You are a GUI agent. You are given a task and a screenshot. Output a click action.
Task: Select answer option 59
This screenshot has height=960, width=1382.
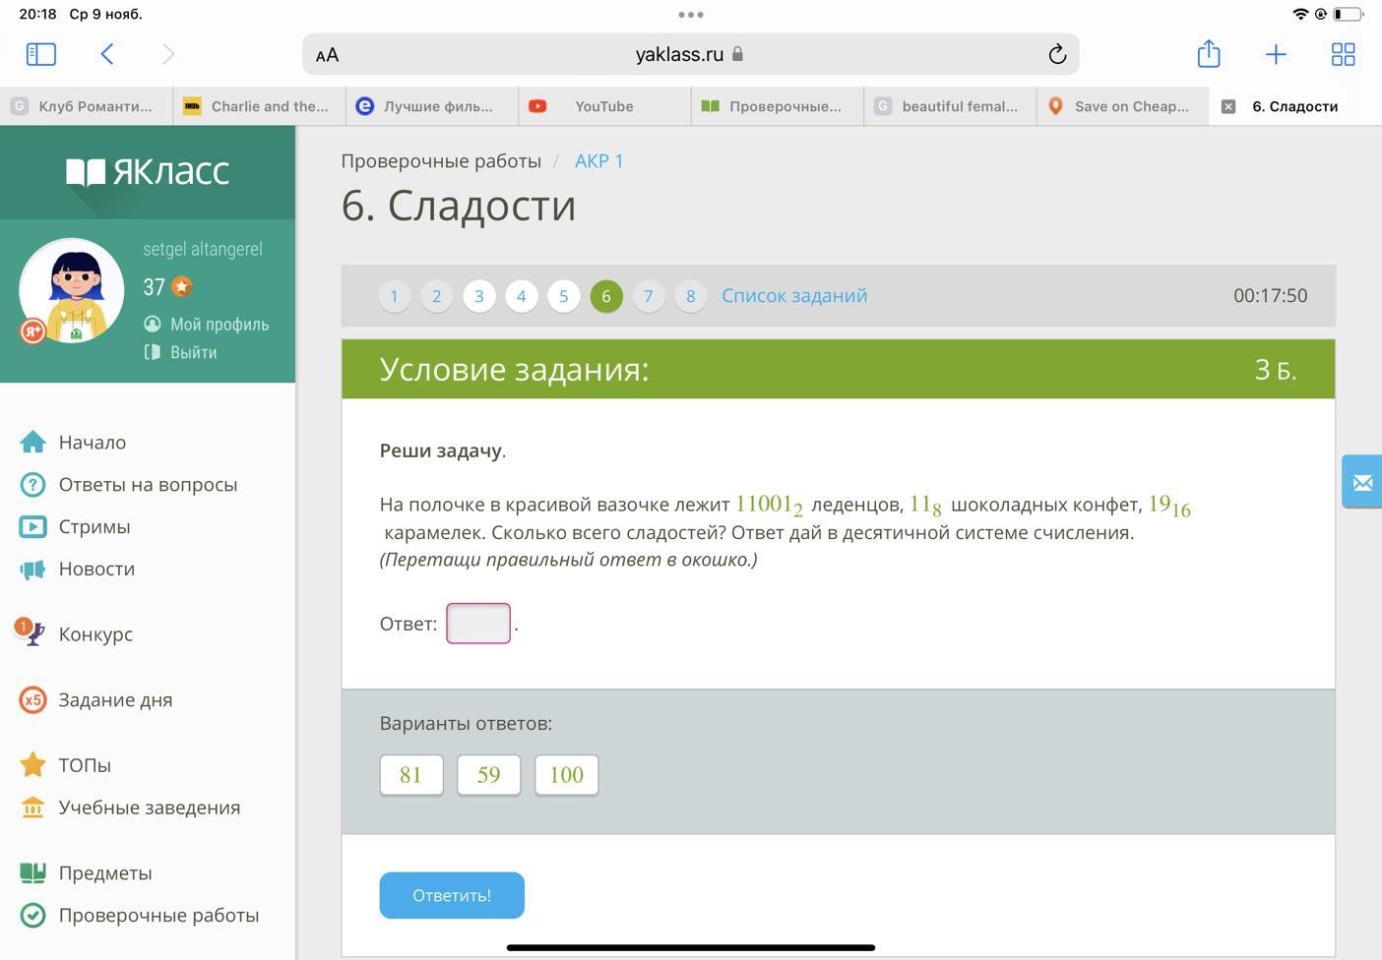click(x=488, y=775)
